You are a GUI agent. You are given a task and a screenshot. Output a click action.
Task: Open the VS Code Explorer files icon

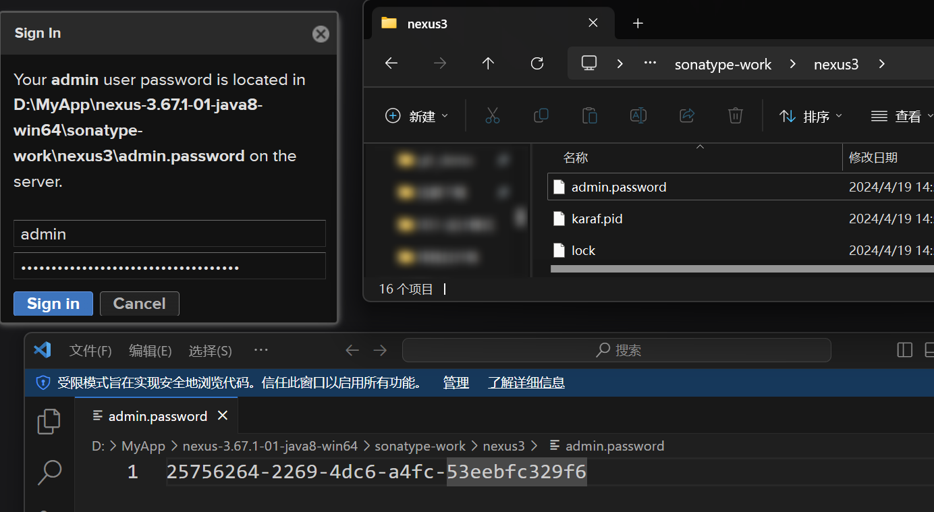49,421
